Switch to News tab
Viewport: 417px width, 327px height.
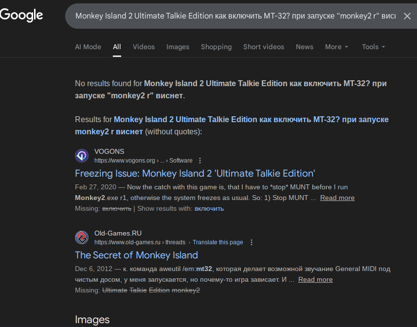pyautogui.click(x=305, y=47)
